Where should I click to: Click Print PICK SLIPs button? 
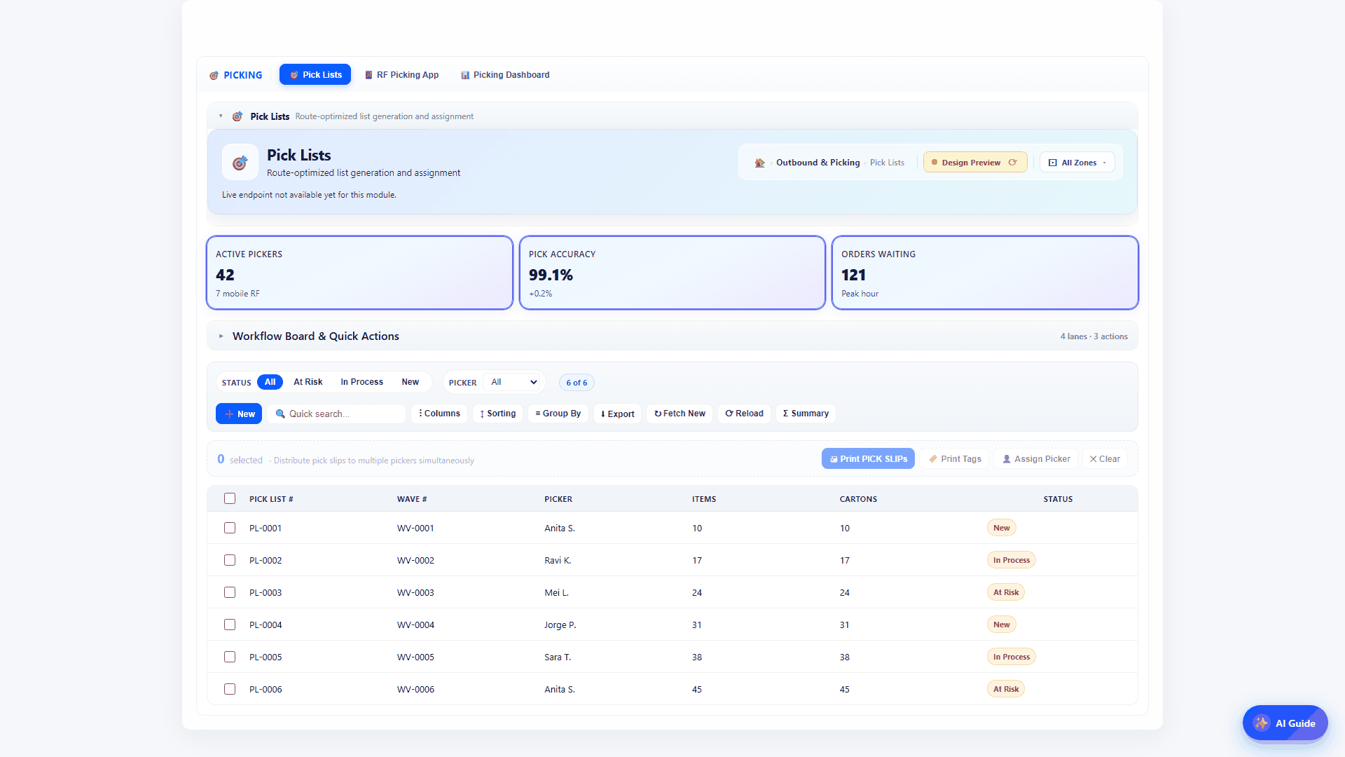click(868, 459)
